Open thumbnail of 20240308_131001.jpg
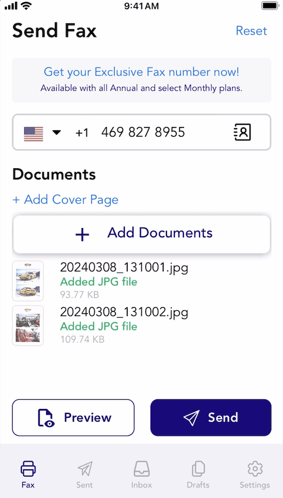The image size is (283, 498). tap(28, 281)
